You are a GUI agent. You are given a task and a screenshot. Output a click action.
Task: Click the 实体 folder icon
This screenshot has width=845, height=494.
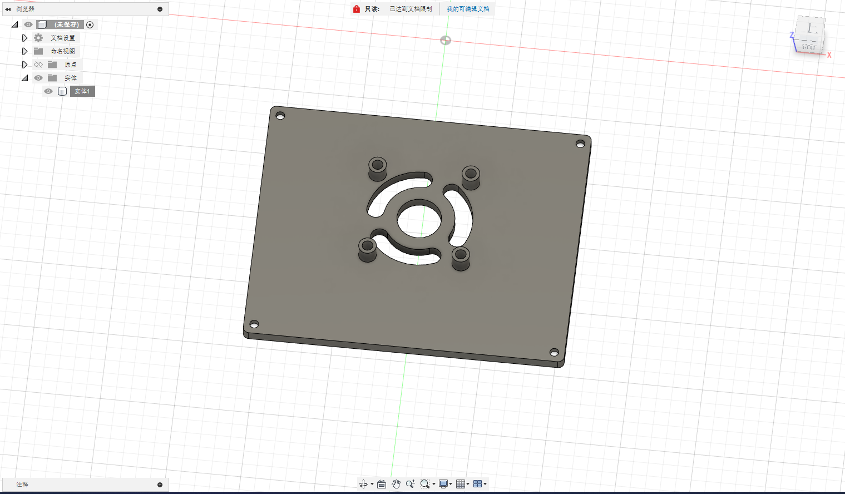pyautogui.click(x=52, y=78)
